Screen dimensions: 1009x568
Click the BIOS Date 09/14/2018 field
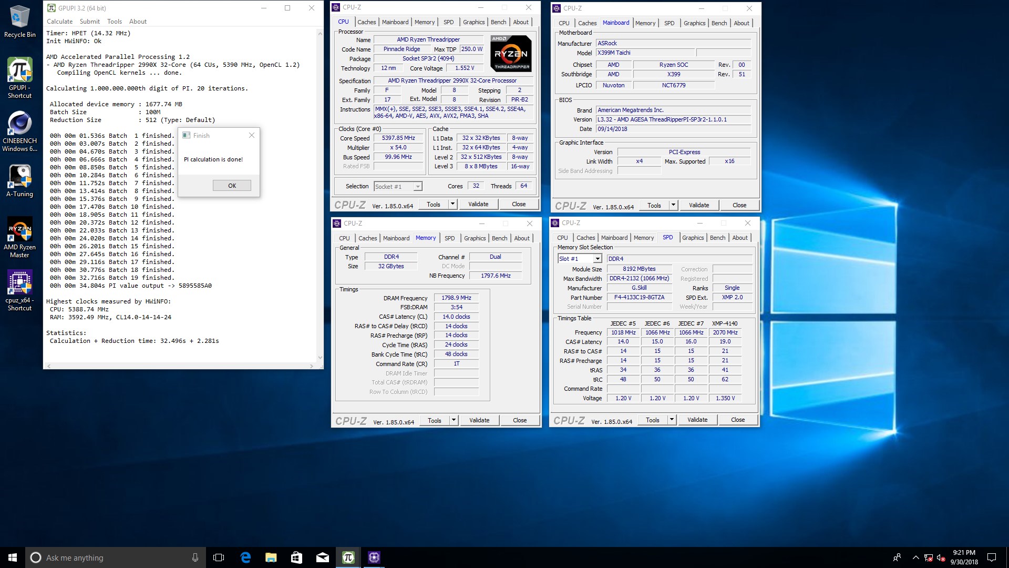coord(673,129)
